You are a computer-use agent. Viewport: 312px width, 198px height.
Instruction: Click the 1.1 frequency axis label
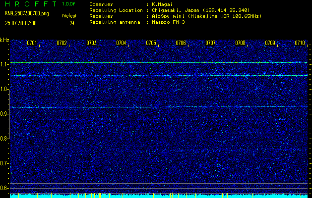(x=4, y=64)
